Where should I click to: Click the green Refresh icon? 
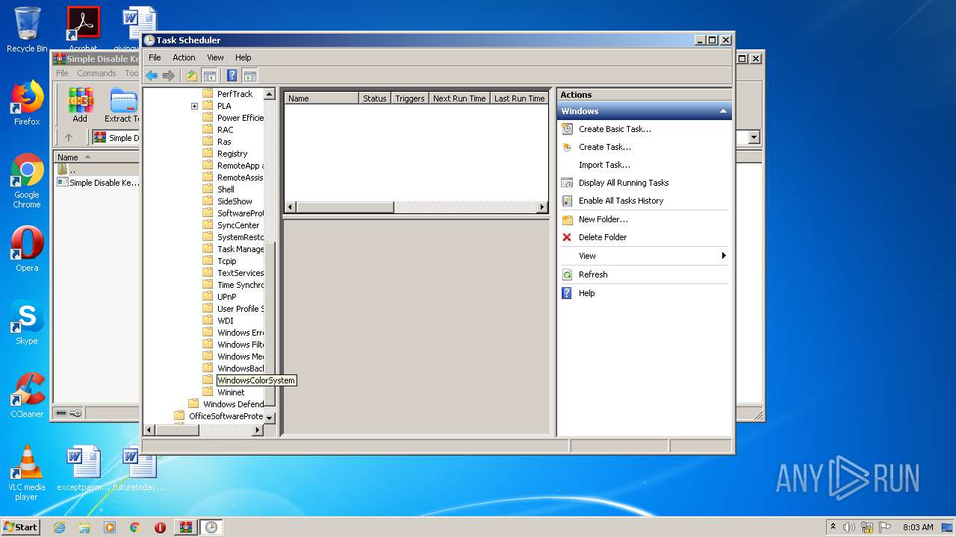tap(567, 274)
